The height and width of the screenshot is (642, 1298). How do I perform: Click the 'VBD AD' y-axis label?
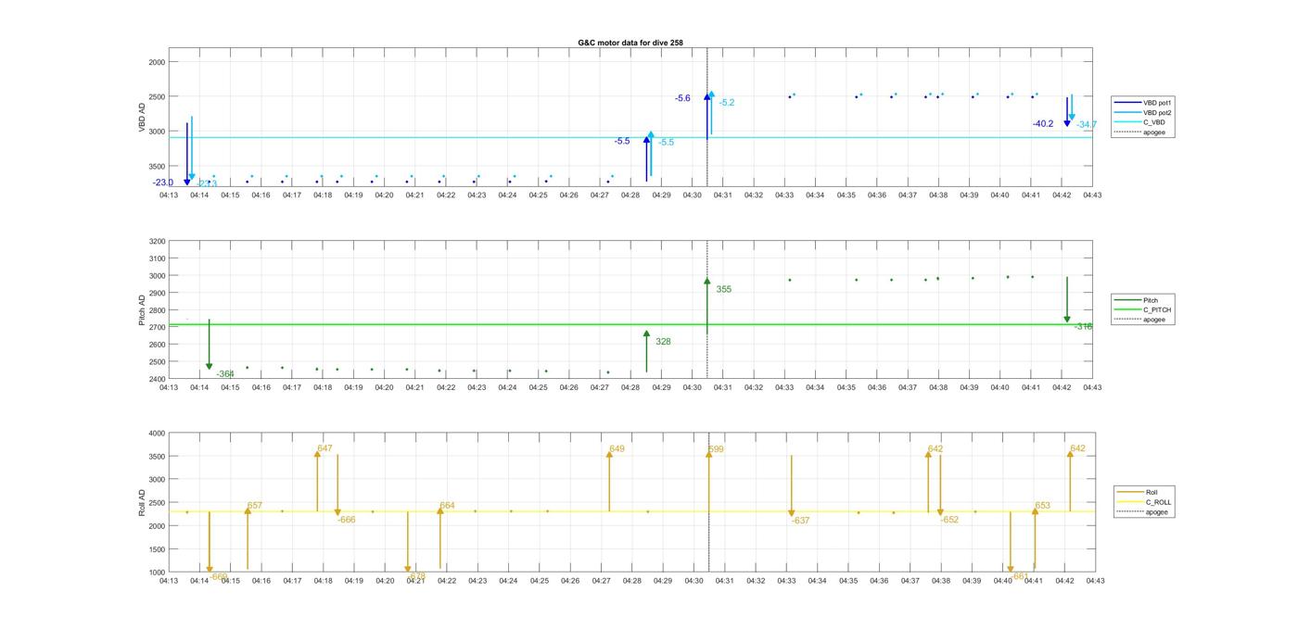coord(143,119)
